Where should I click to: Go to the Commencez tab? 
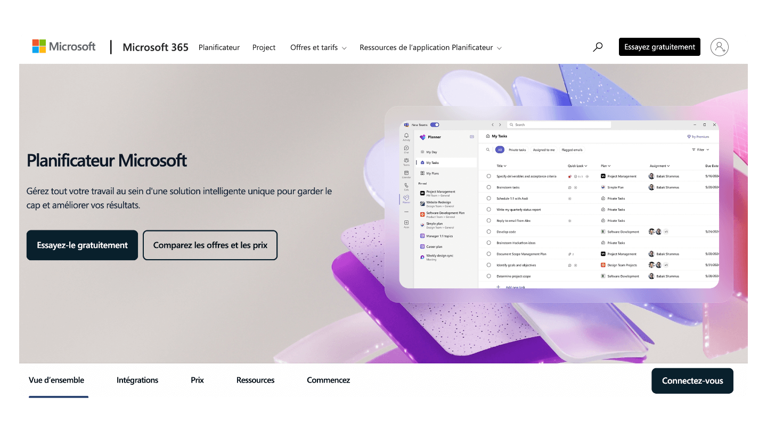tap(328, 380)
